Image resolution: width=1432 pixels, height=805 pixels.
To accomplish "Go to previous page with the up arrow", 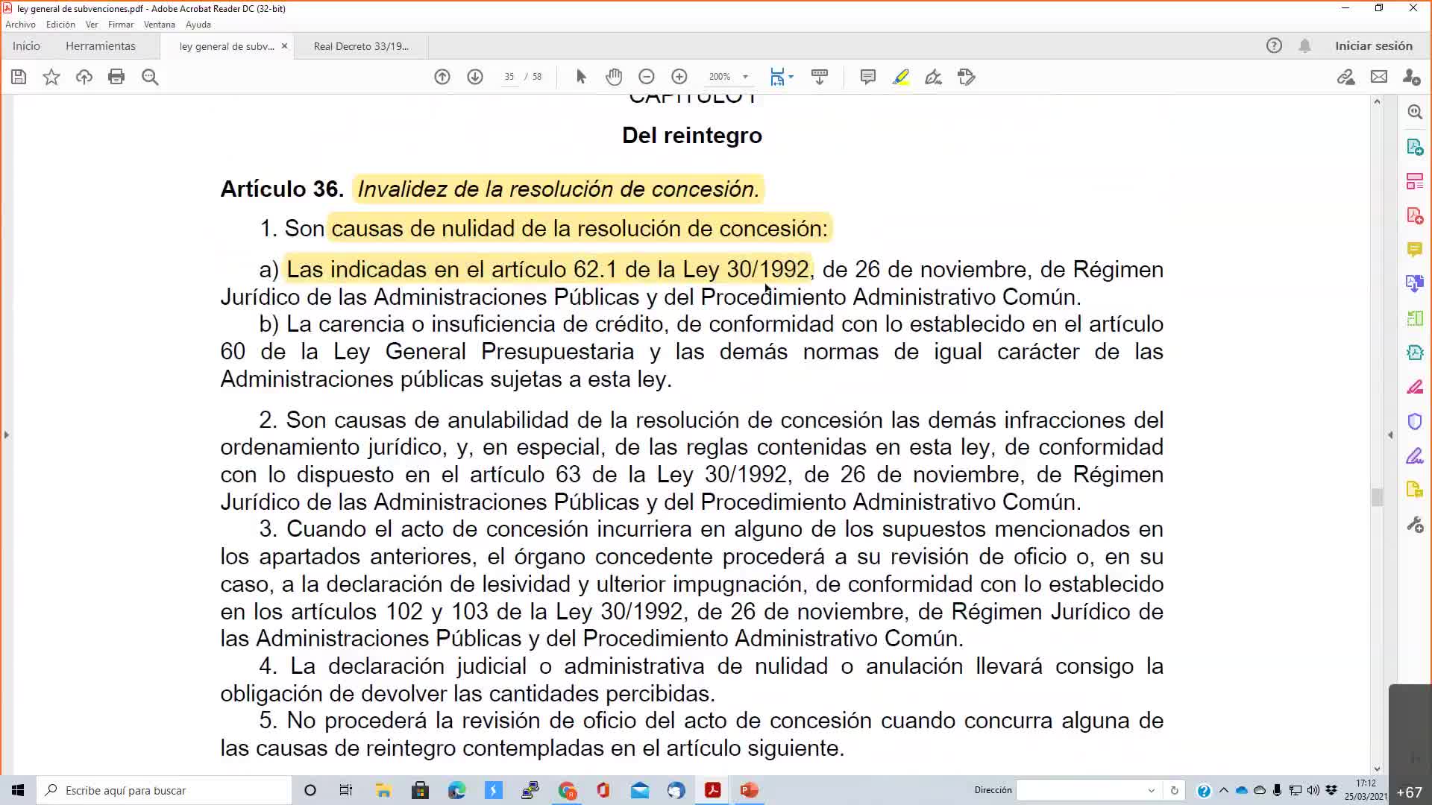I will tap(442, 77).
